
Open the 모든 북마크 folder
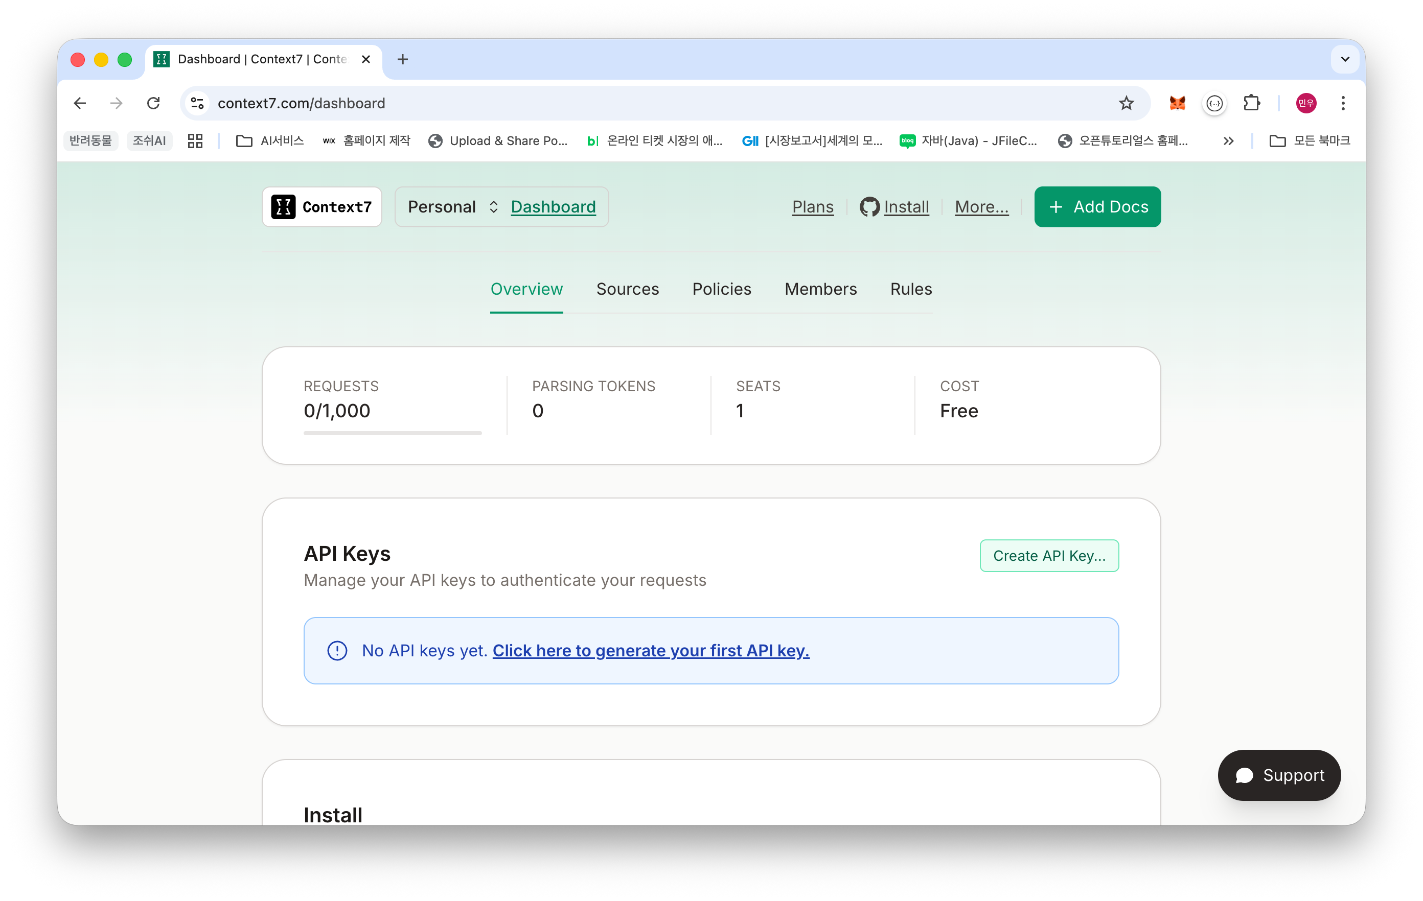tap(1310, 140)
